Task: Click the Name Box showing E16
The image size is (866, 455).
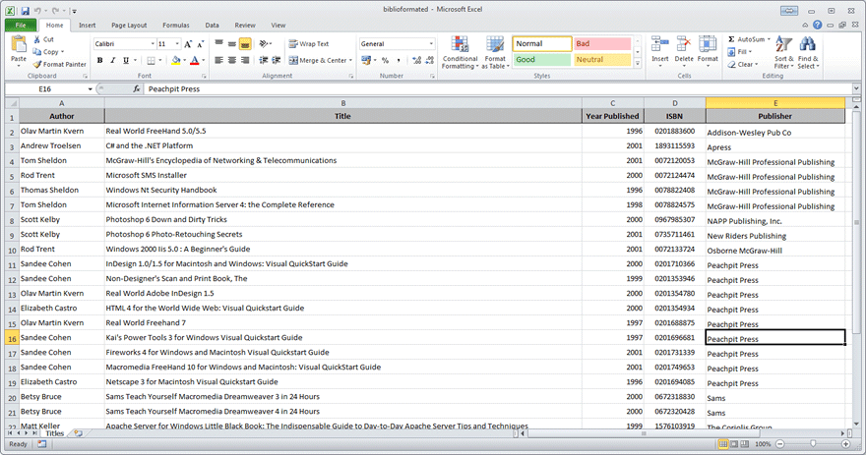Action: coord(45,88)
